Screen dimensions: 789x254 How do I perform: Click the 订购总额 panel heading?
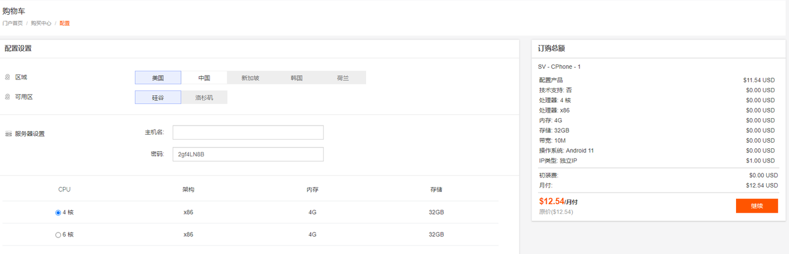tap(551, 48)
